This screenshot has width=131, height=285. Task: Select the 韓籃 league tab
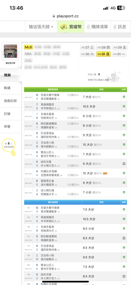pos(47,54)
